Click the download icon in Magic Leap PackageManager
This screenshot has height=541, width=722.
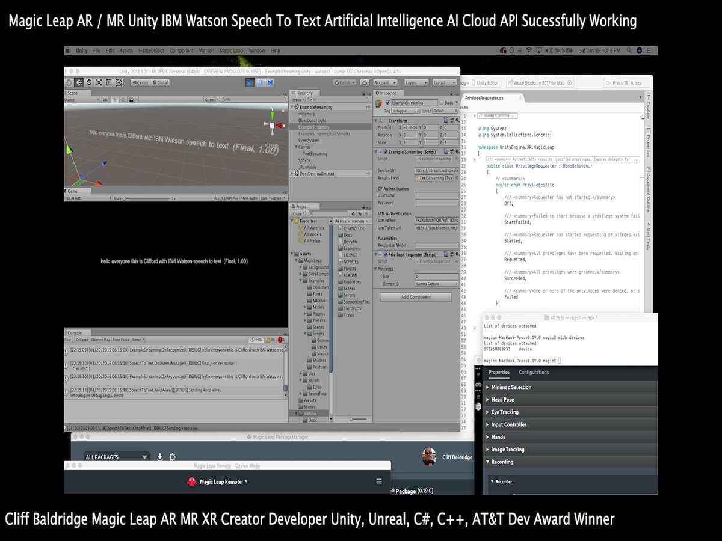coord(160,457)
